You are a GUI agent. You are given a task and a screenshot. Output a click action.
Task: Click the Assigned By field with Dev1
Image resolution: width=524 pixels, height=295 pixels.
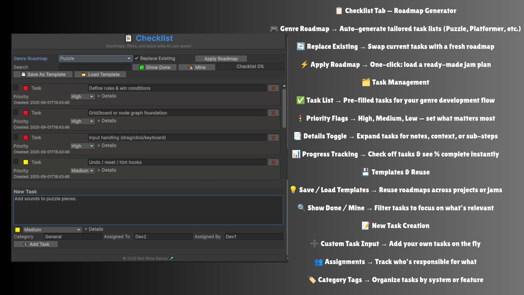[254, 237]
